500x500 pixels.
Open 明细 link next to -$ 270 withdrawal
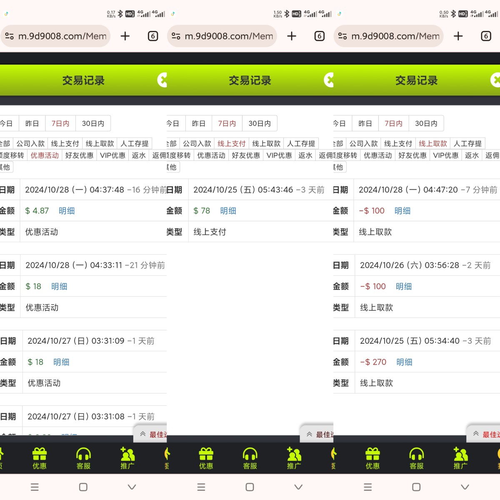pos(404,362)
